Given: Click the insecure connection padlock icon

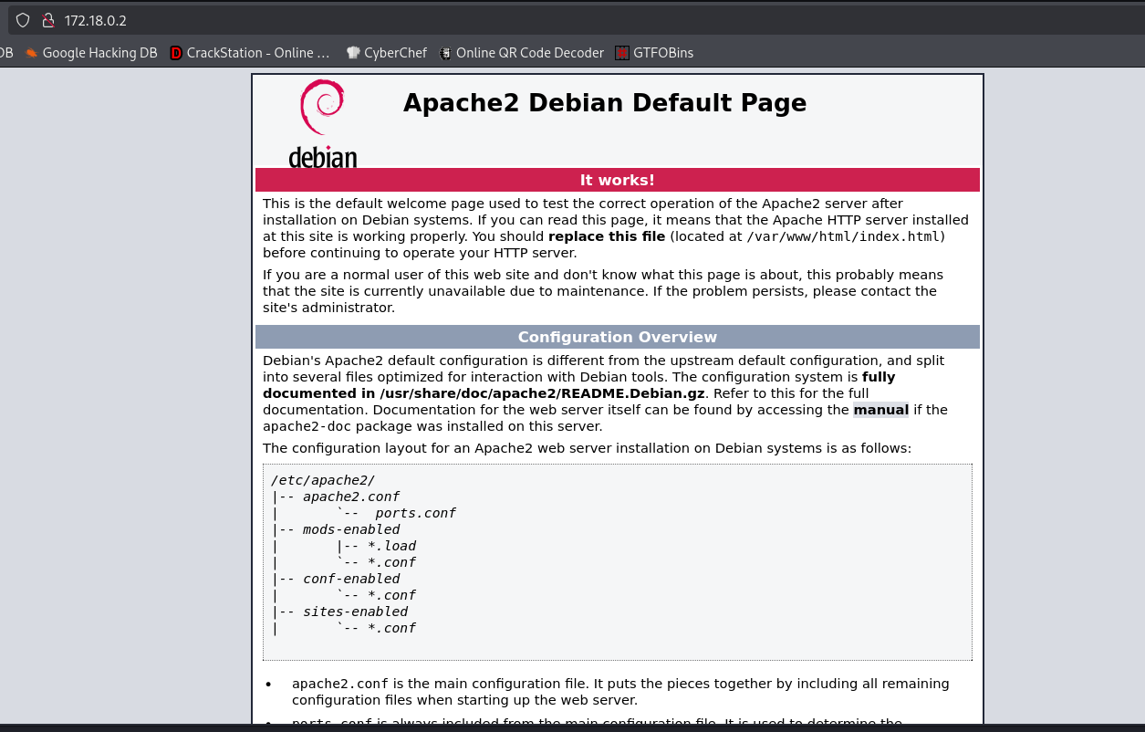Looking at the screenshot, I should (48, 20).
